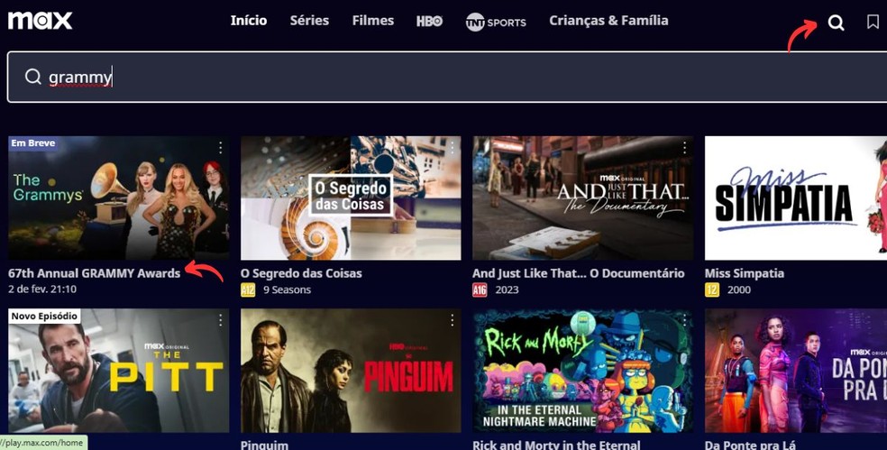Open three-dot menu on Pinguim tile

tap(452, 320)
